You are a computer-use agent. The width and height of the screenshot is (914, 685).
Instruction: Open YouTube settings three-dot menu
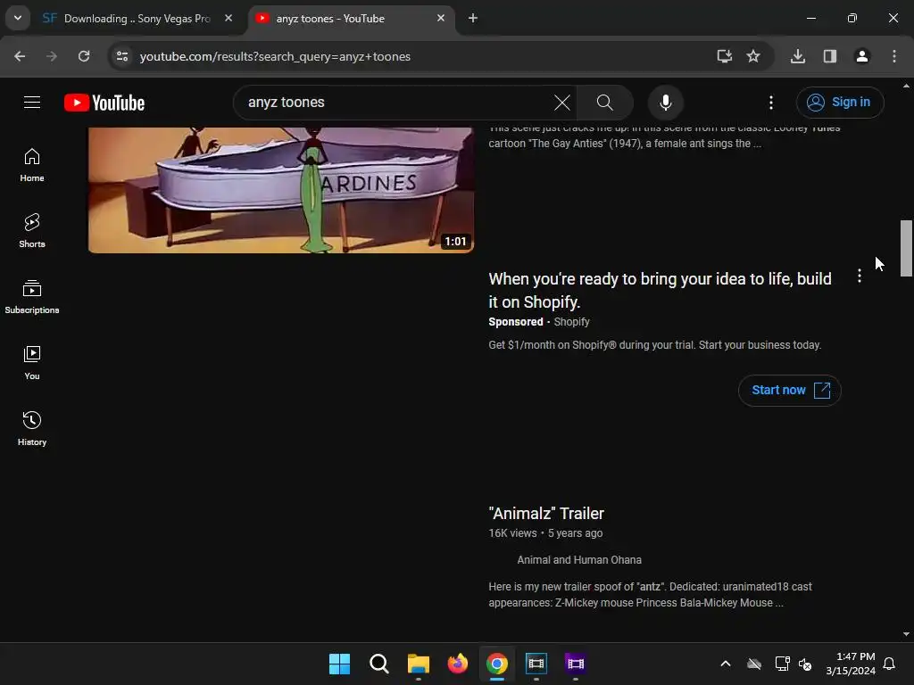coord(770,103)
